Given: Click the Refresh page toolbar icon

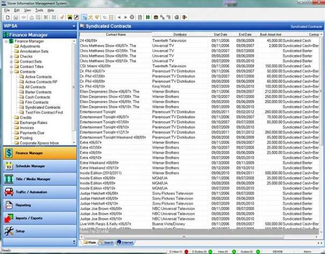Looking at the screenshot, I should pos(140,17).
